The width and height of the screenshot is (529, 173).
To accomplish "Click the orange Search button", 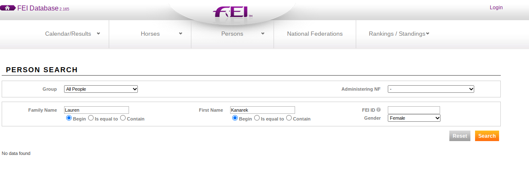I will [487, 136].
